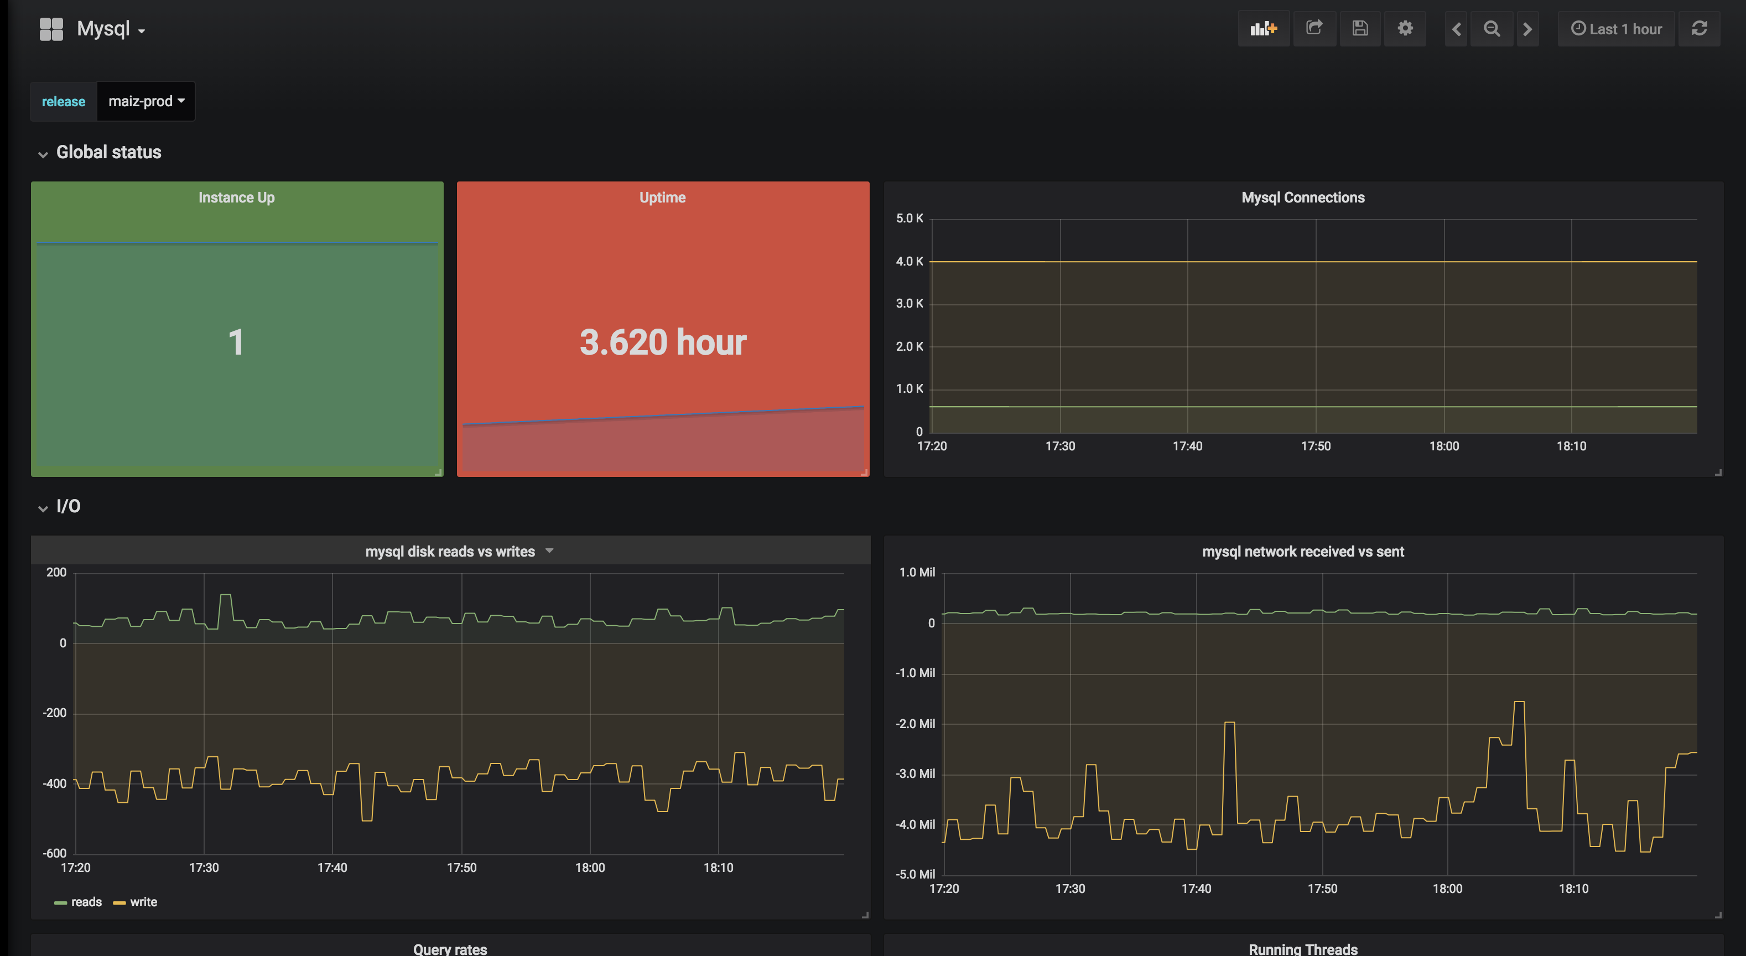Click the zoom out time icon
The height and width of the screenshot is (956, 1746).
point(1492,29)
